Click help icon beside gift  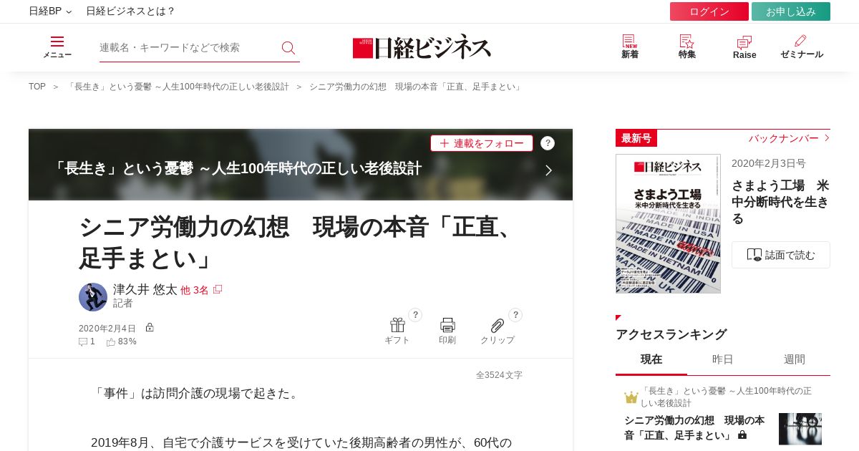(415, 315)
